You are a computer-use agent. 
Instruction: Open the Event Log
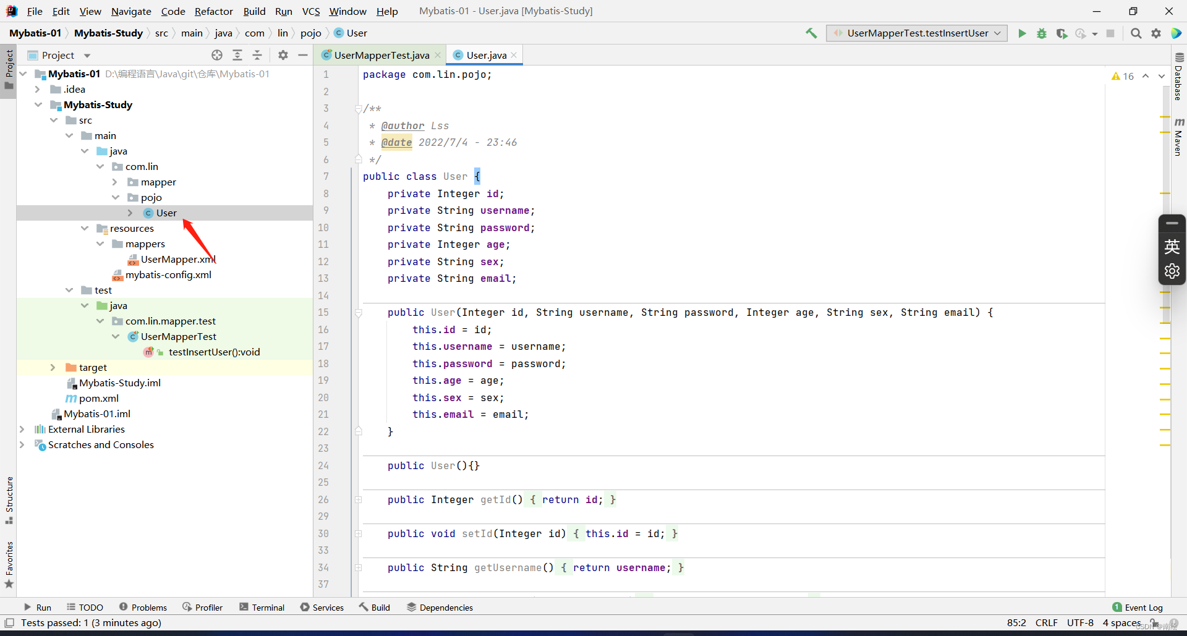point(1138,608)
